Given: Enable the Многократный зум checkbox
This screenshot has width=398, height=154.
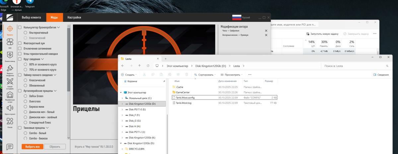Looking at the screenshot, I should coord(20,43).
